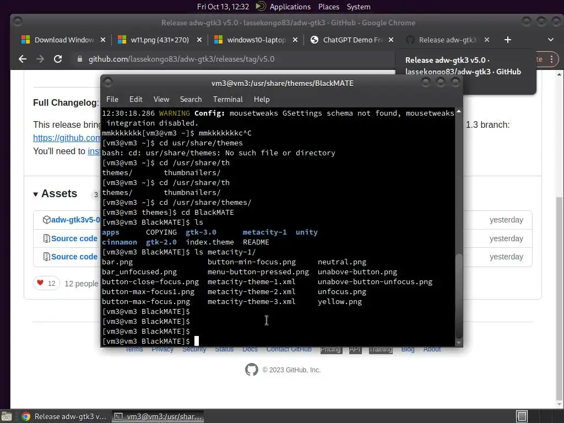Switch to the windows10-laptop tab

tap(256, 40)
